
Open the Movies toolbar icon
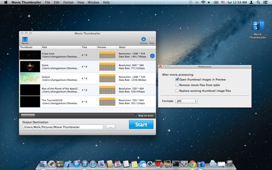25,41
